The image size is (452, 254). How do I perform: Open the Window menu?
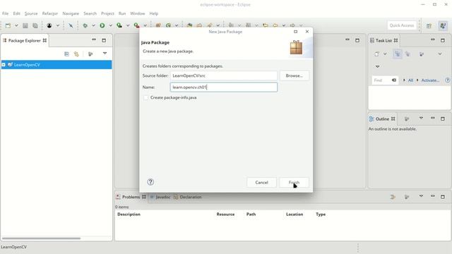click(138, 13)
